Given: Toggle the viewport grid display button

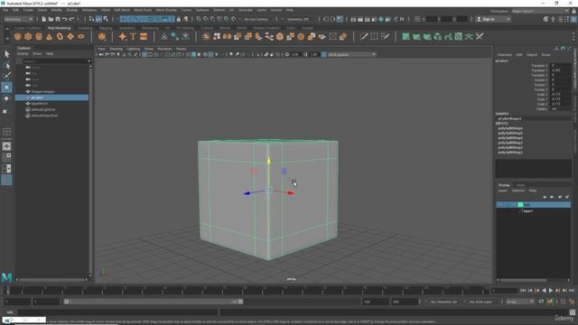Looking at the screenshot, I should [144, 54].
